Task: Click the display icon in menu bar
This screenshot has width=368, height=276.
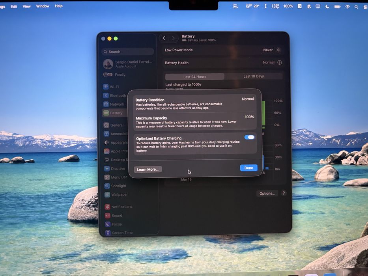Action: pos(318,6)
